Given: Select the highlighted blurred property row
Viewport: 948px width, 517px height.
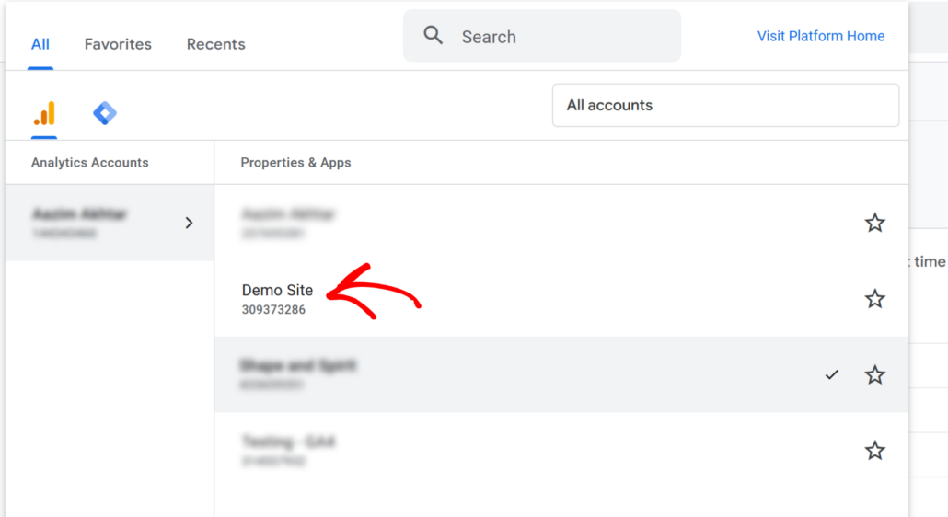Looking at the screenshot, I should [561, 374].
